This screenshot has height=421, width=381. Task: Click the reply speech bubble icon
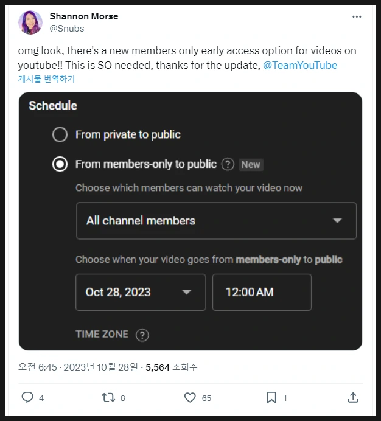point(27,397)
